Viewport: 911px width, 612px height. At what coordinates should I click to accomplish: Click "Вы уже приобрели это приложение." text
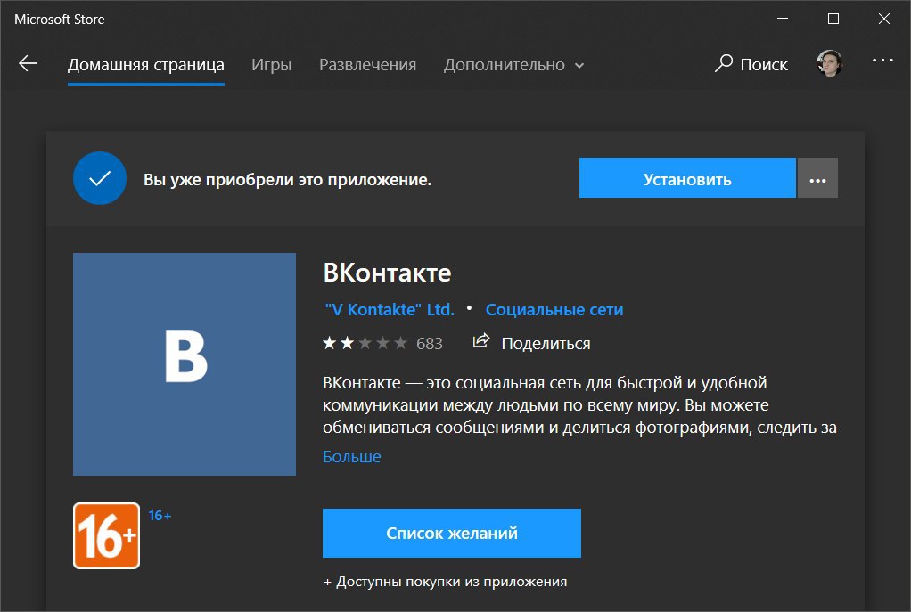click(287, 180)
